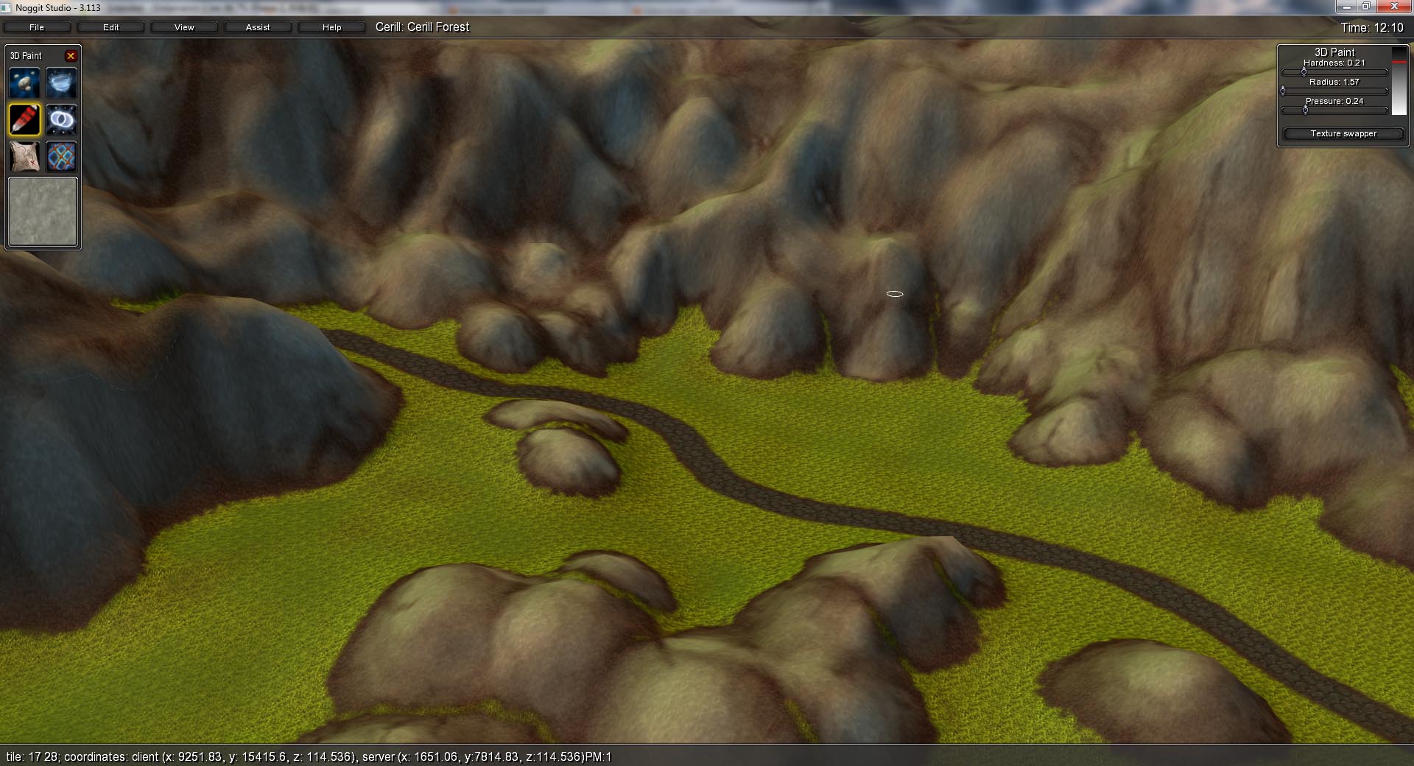1414x766 pixels.
Task: Click the Texture swapper button
Action: click(1343, 134)
